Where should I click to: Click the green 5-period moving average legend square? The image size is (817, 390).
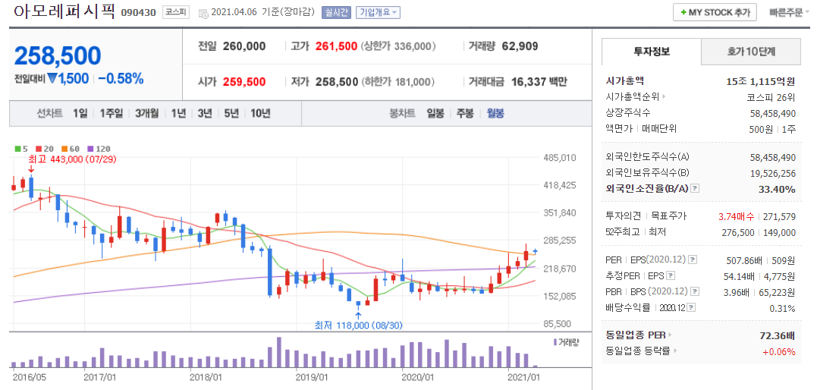click(x=17, y=149)
